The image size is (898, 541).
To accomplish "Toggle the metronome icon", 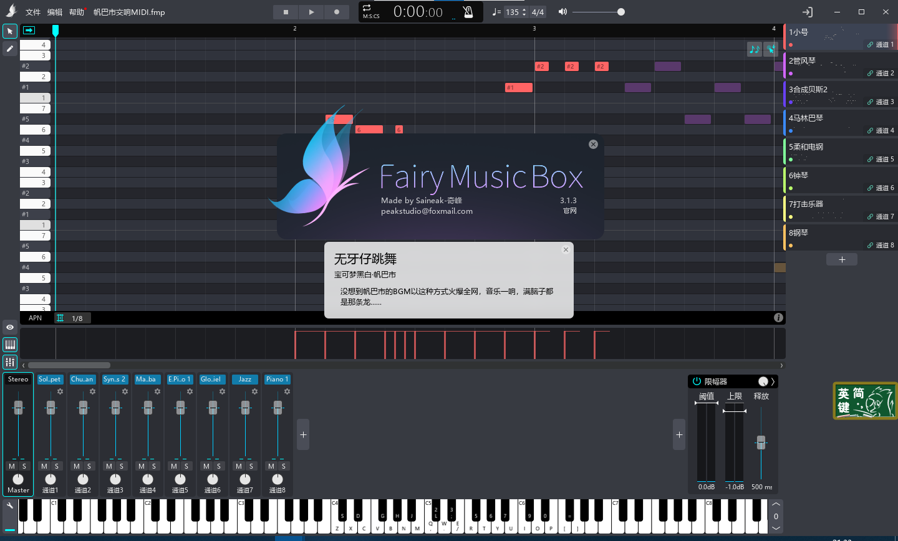I will (x=468, y=12).
